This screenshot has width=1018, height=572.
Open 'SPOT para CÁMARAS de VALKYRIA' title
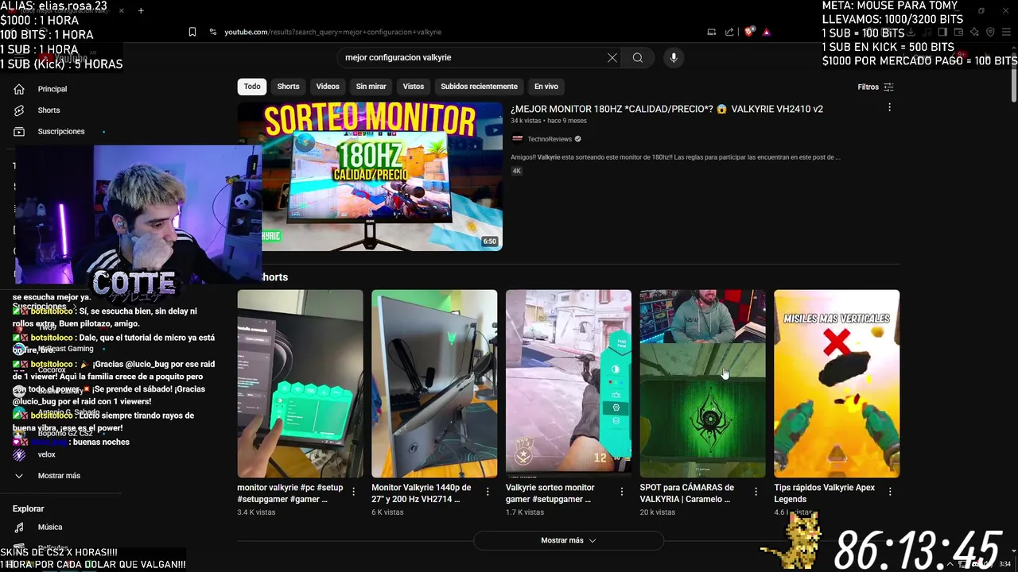(x=687, y=493)
